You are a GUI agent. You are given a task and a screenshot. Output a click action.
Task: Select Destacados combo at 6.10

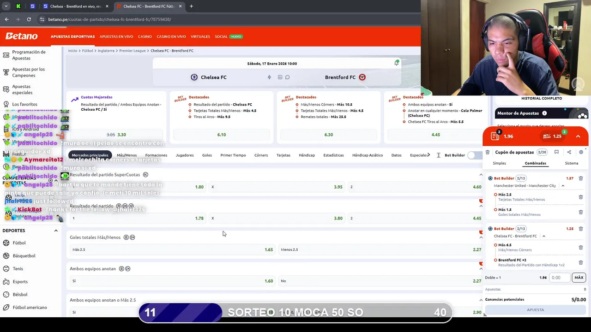click(222, 135)
